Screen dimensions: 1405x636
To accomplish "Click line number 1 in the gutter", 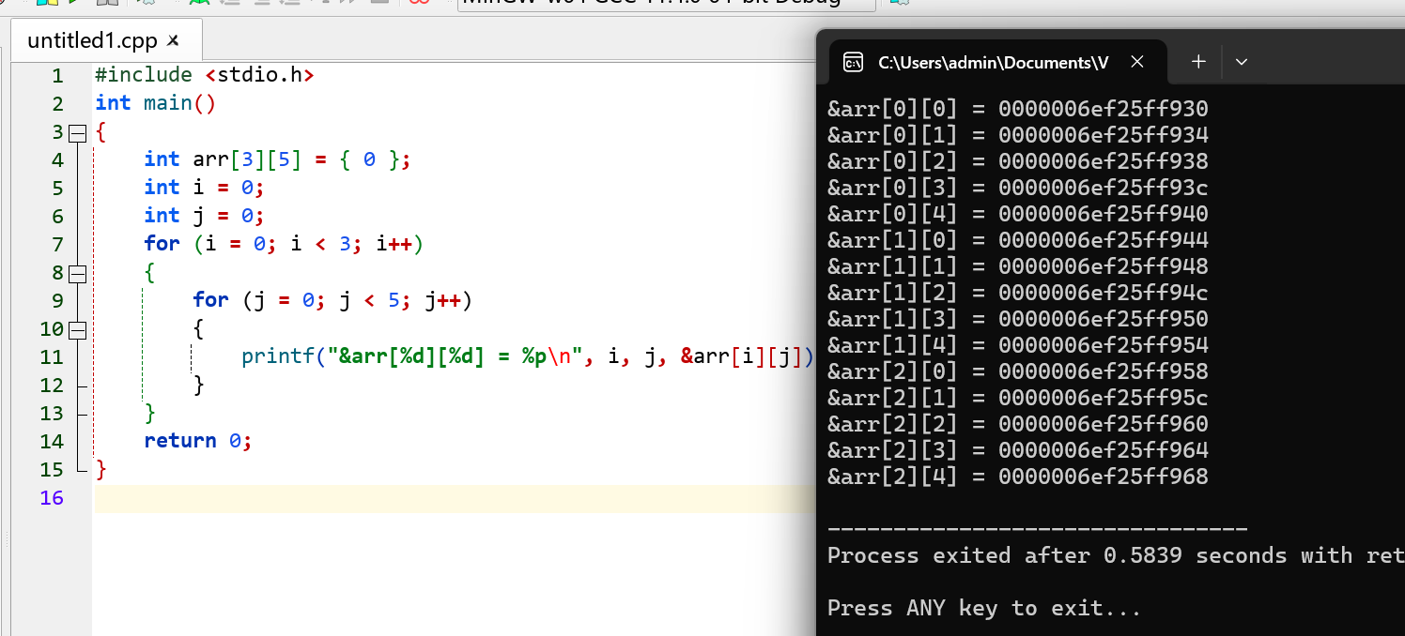I will [x=58, y=76].
